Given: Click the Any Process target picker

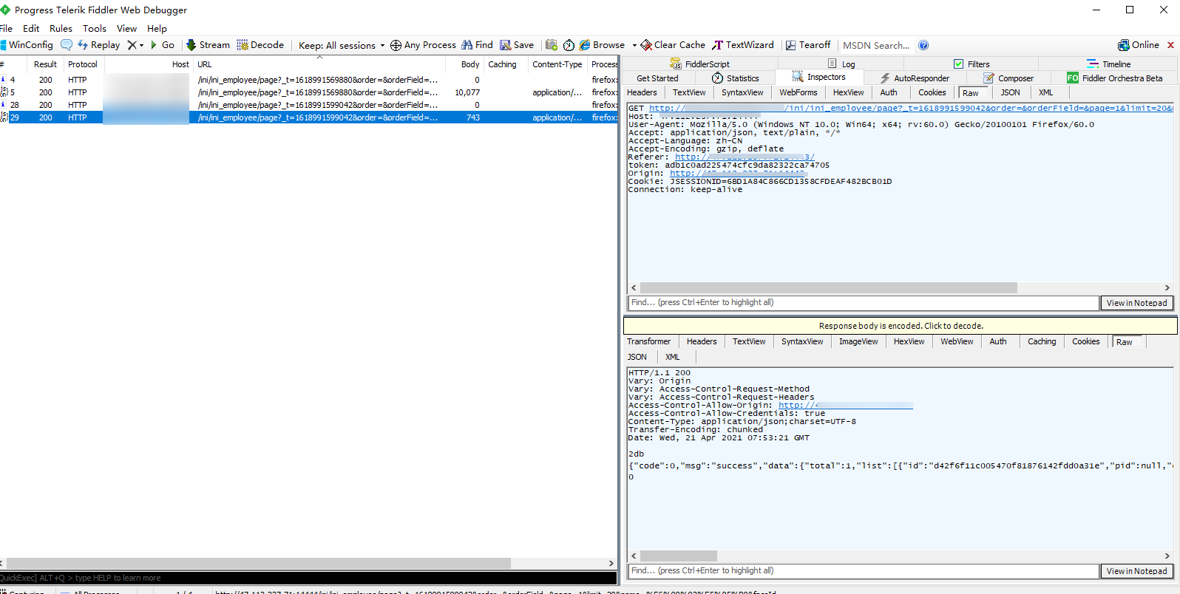Looking at the screenshot, I should [x=423, y=45].
